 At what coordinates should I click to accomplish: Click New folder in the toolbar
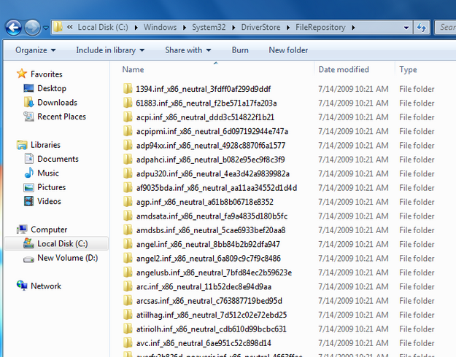pos(288,50)
